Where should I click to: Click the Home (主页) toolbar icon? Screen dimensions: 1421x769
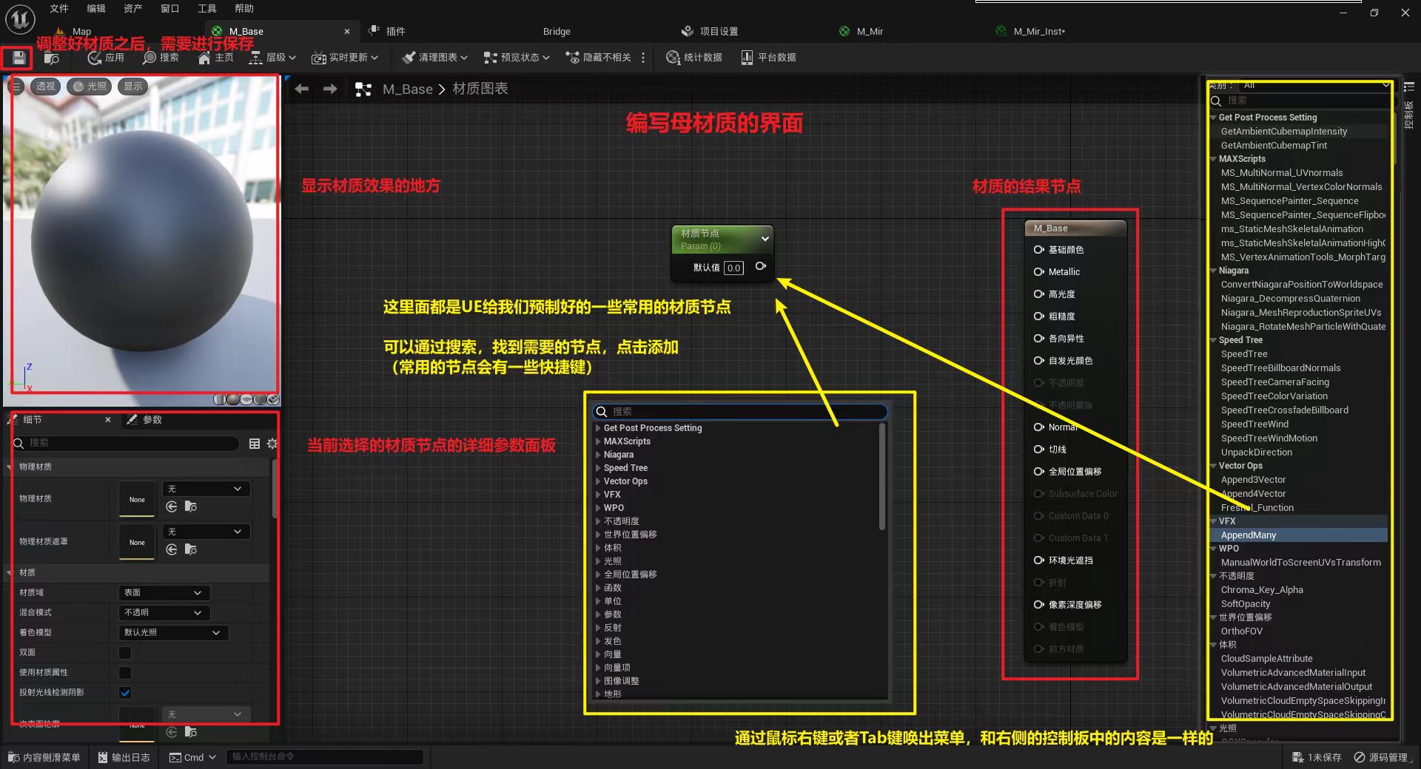pos(214,58)
